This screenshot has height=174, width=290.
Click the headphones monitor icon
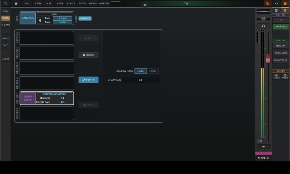263,26
